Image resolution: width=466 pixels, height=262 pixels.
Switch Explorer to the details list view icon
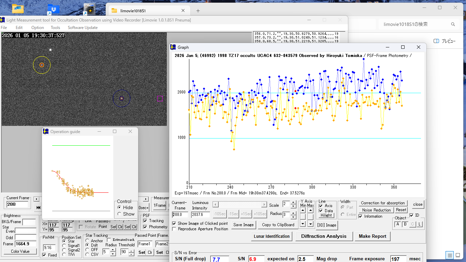pyautogui.click(x=450, y=255)
